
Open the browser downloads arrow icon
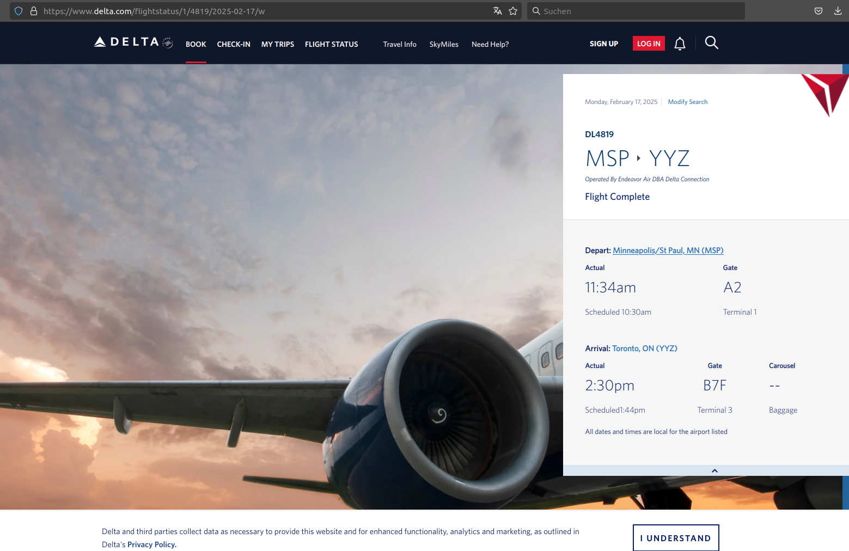tap(838, 11)
